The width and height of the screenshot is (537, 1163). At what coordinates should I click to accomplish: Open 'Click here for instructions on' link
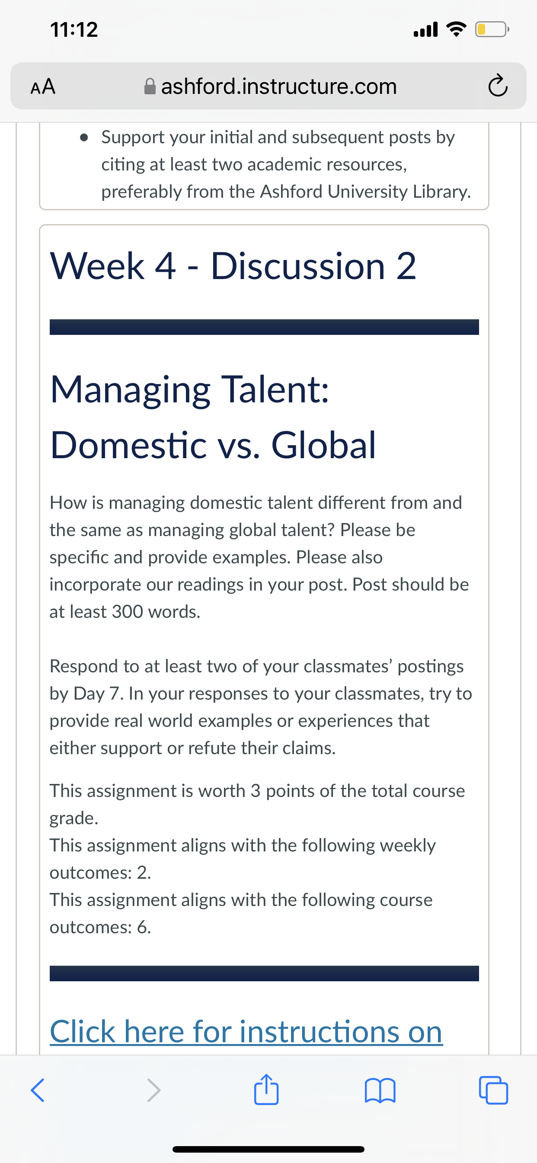click(x=246, y=1031)
